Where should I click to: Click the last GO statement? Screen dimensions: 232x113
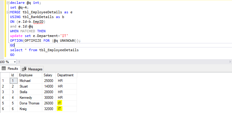12,55
